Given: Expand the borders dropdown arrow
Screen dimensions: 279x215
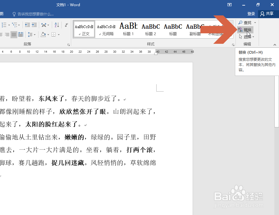Looking at the screenshot, I should point(59,35).
